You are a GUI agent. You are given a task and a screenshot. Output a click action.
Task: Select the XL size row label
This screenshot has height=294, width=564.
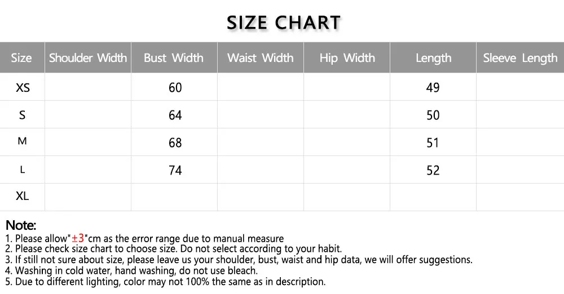(x=23, y=197)
